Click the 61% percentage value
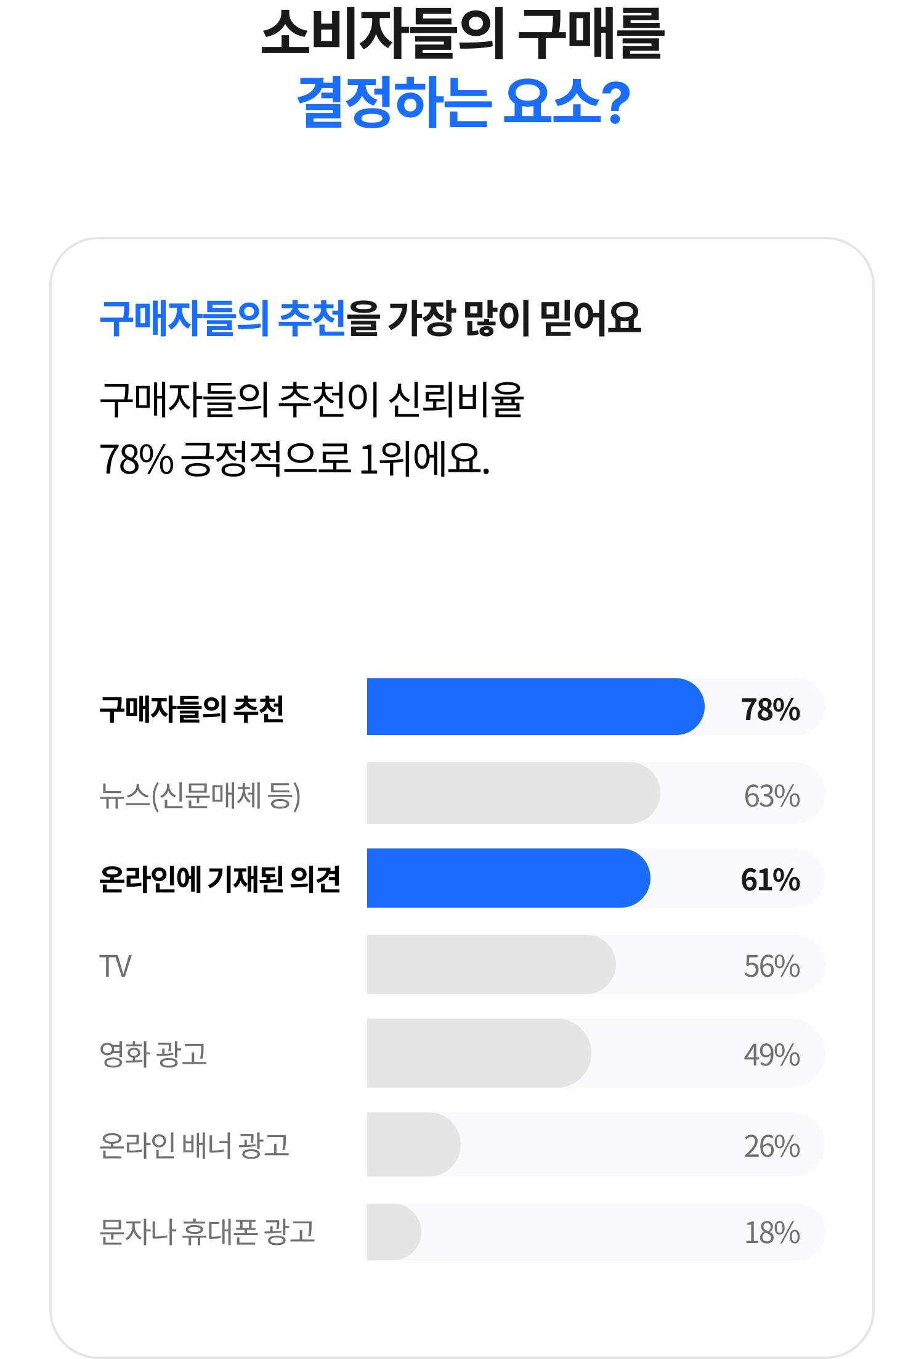The height and width of the screenshot is (1359, 924). (x=771, y=880)
